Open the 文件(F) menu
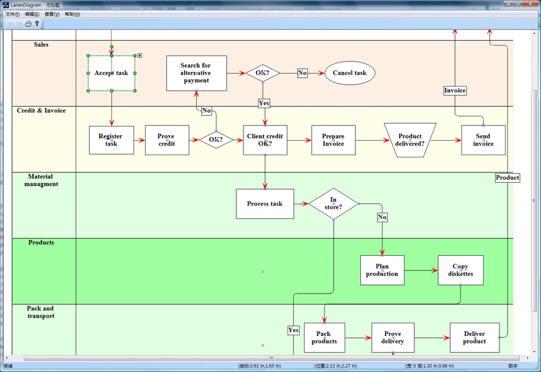Viewport: 541px width, 372px height. tap(12, 14)
